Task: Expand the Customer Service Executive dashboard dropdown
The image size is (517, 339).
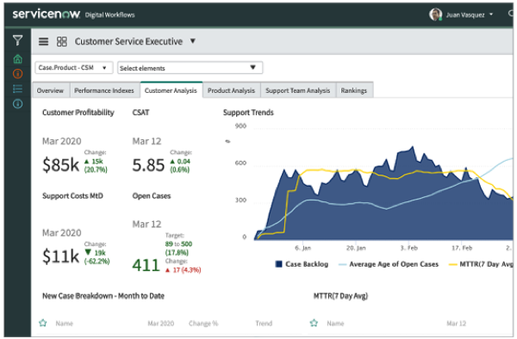Action: 193,41
